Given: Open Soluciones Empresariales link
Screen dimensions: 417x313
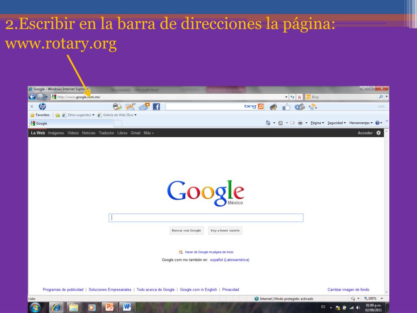Looking at the screenshot, I should (110, 290).
